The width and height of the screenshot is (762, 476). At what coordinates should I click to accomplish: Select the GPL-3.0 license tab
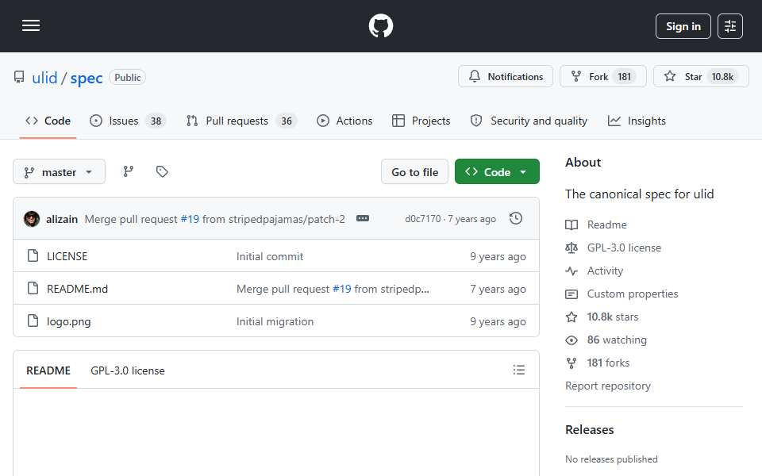128,370
